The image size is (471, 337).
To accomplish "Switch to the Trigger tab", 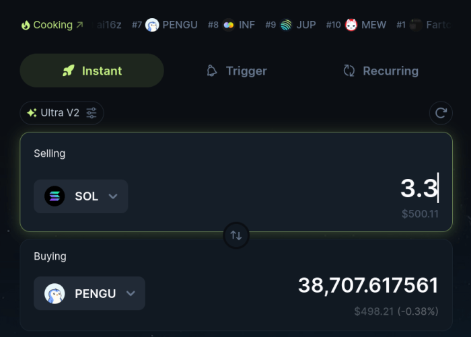I will (236, 71).
